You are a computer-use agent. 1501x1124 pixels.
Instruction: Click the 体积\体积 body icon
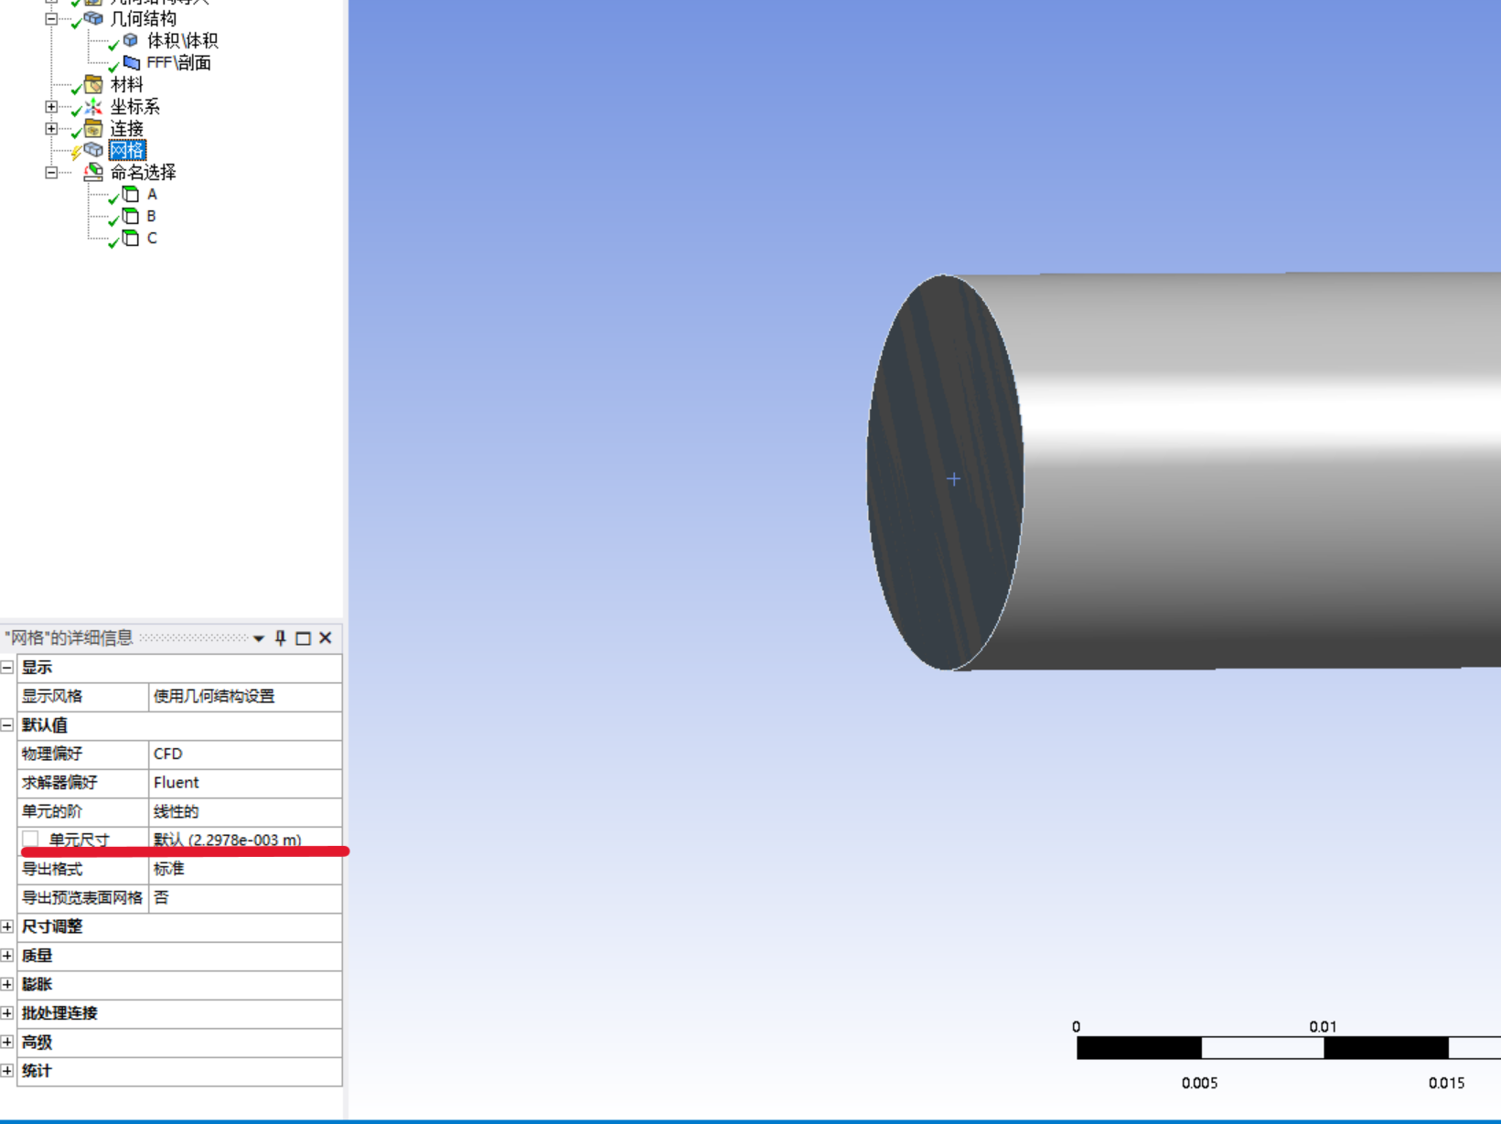pyautogui.click(x=131, y=40)
